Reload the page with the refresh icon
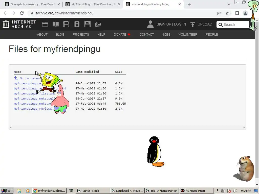The height and width of the screenshot is (194, 259). tap(22, 13)
